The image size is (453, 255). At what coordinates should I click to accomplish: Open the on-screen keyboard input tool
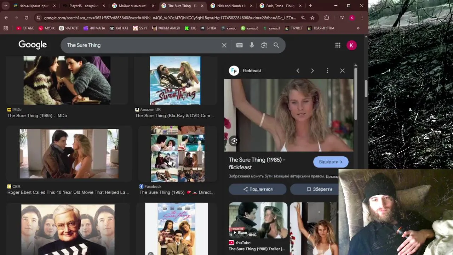click(239, 45)
